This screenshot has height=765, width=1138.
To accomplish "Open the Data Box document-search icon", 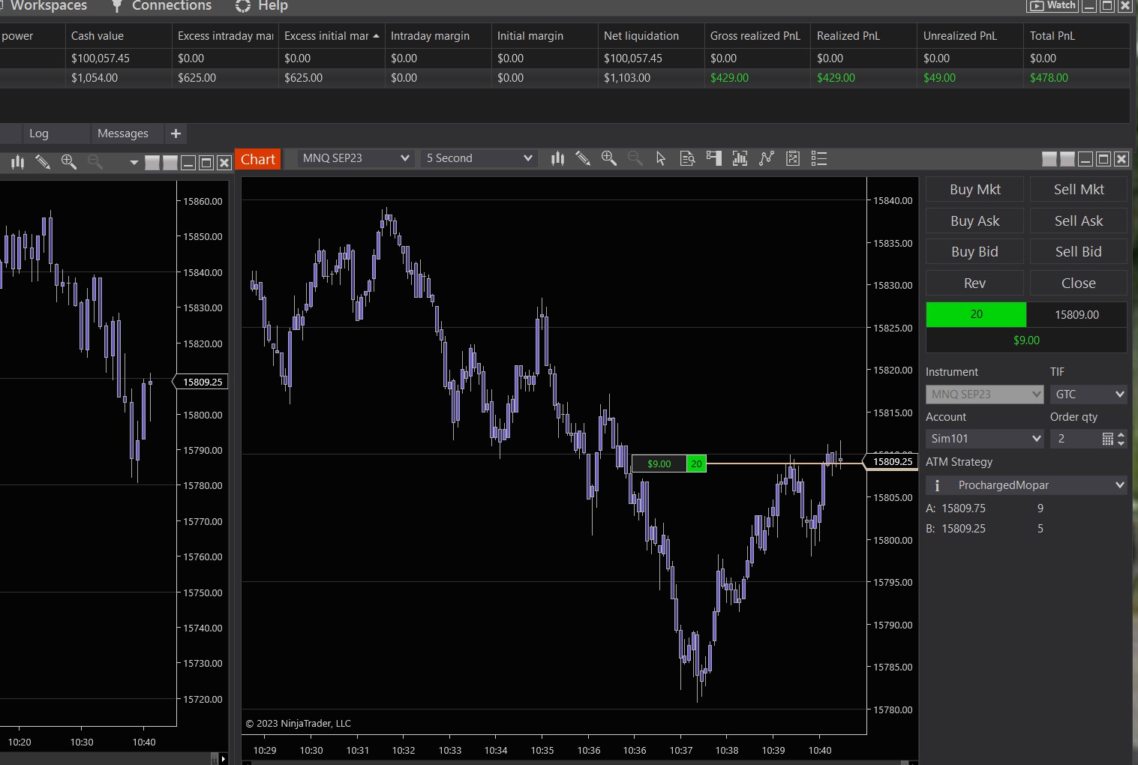I will (x=687, y=158).
